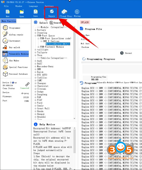This screenshot has width=142, height=170.
Task: Select the Vulnerable Modules icon
Action: coord(5,54)
